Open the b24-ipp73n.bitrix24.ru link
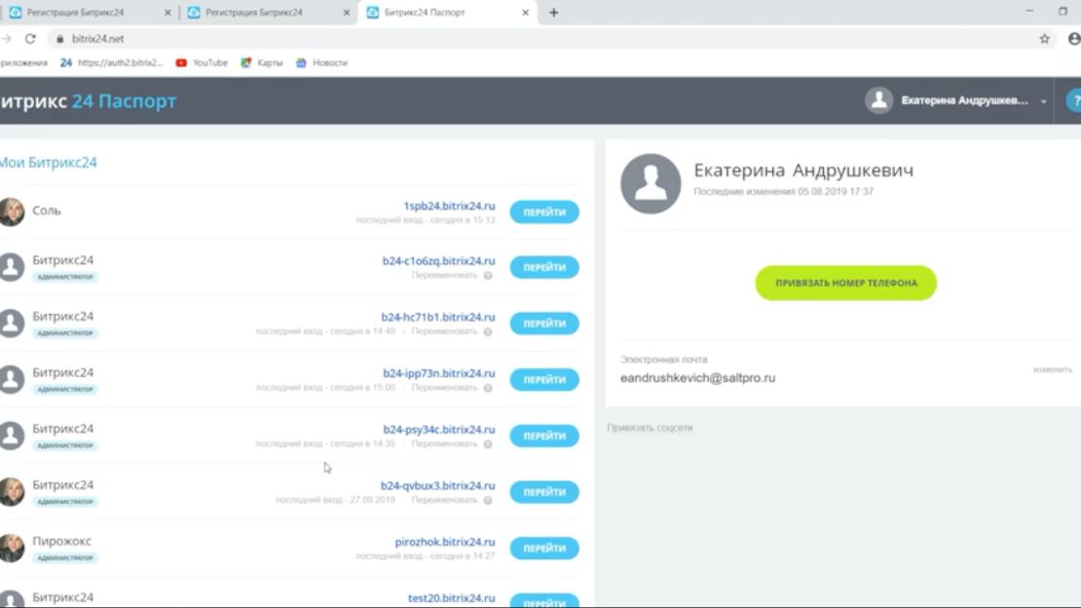Screen dimensions: 1081x608 tap(438, 373)
